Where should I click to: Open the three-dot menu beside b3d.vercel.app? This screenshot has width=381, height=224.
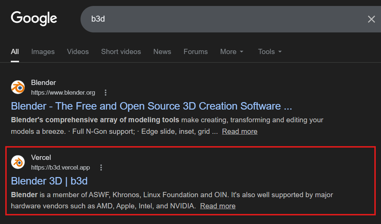click(101, 167)
